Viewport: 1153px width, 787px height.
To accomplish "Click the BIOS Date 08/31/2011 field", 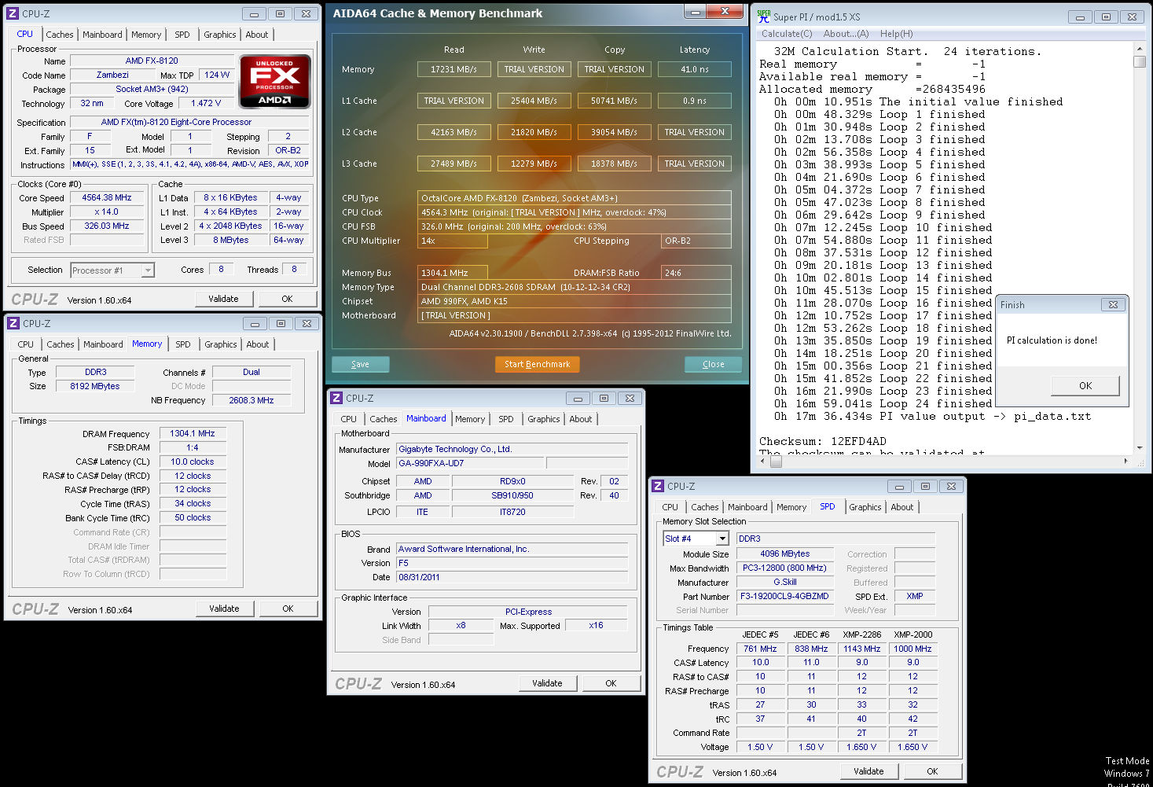I will click(512, 577).
